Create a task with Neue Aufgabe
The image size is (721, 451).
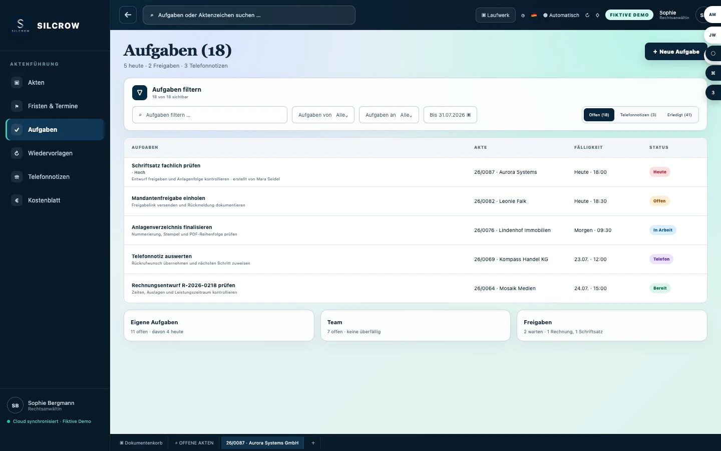(x=676, y=52)
